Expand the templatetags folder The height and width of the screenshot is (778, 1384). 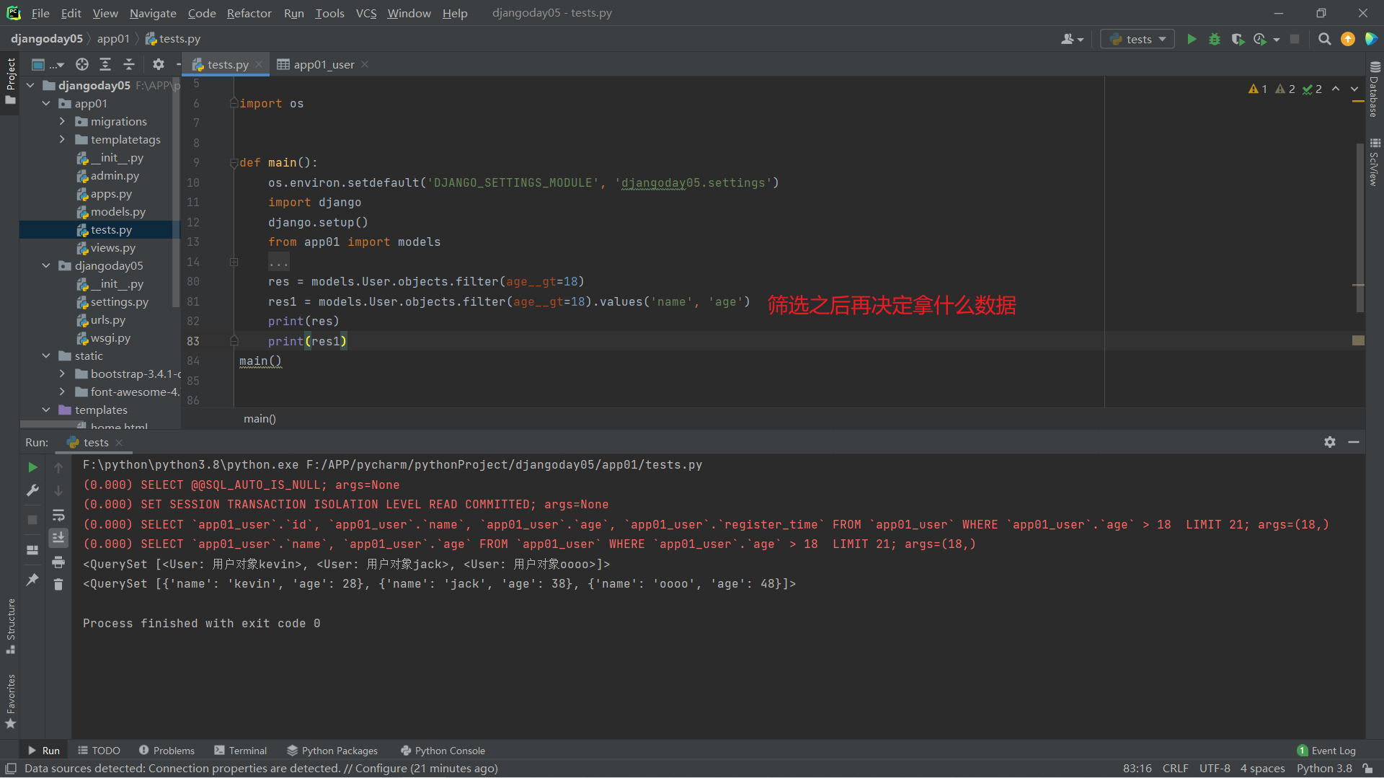point(62,139)
